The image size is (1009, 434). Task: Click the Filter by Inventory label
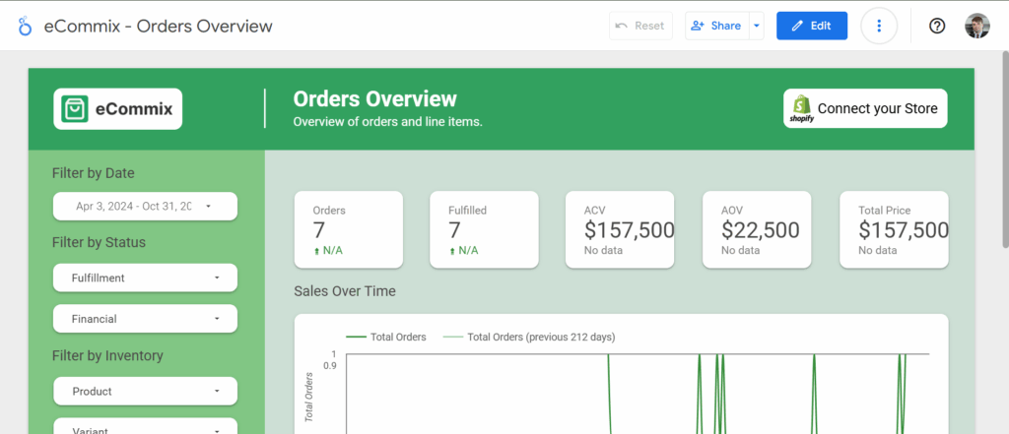click(107, 355)
